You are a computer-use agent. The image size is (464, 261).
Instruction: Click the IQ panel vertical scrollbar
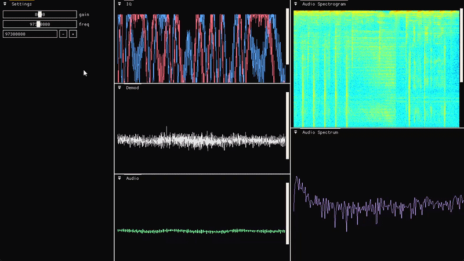(287, 37)
